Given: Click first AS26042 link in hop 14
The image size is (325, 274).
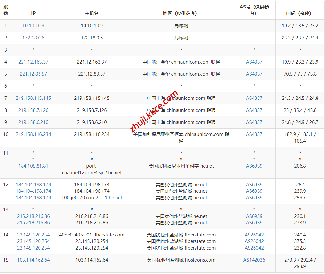Looking at the screenshot, I should tap(254, 235).
